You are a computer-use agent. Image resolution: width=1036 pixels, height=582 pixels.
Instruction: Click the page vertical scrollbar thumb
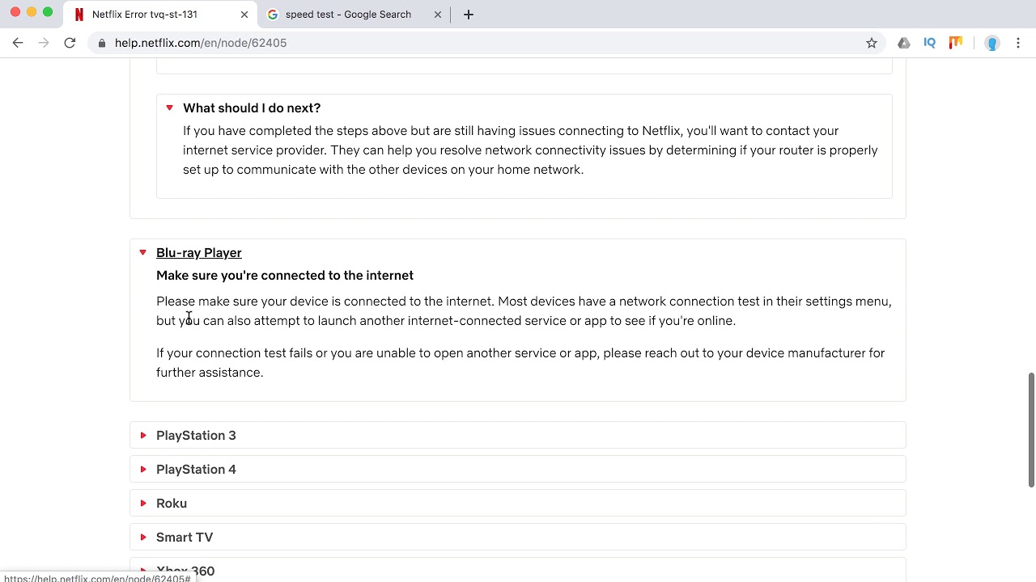click(1031, 429)
